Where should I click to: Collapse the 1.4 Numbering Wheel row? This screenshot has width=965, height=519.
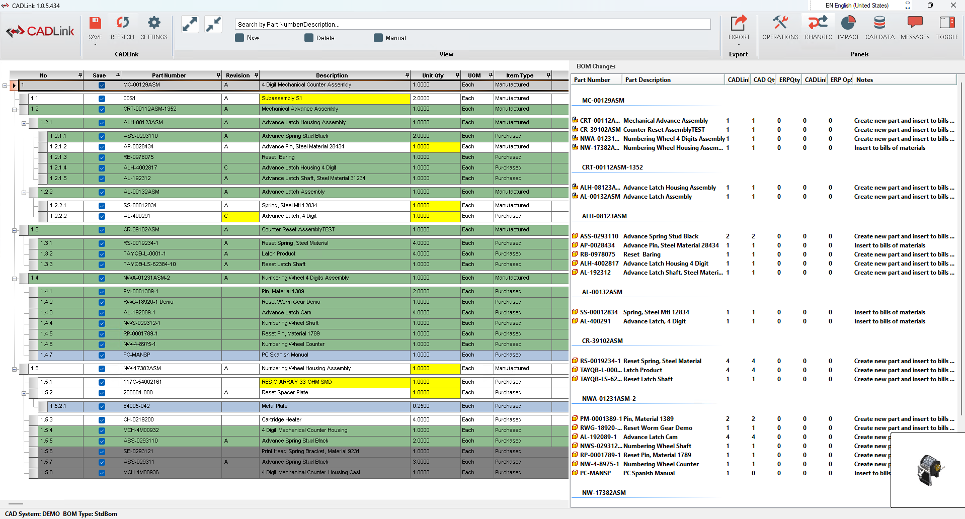tap(15, 279)
